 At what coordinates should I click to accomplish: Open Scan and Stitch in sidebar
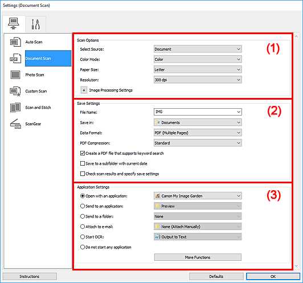click(x=38, y=108)
